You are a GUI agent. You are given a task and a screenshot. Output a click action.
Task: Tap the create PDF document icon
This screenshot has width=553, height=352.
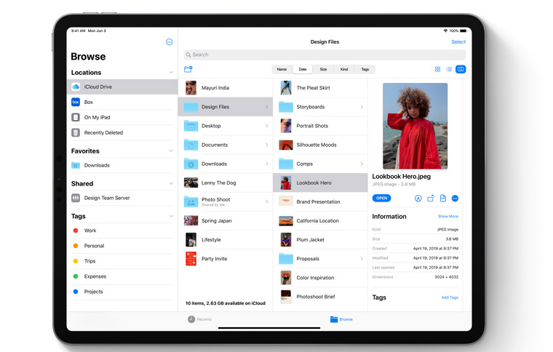tap(443, 199)
